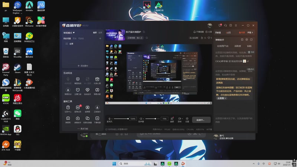Click the live preview canvas
The image size is (297, 167).
pyautogui.click(x=159, y=74)
